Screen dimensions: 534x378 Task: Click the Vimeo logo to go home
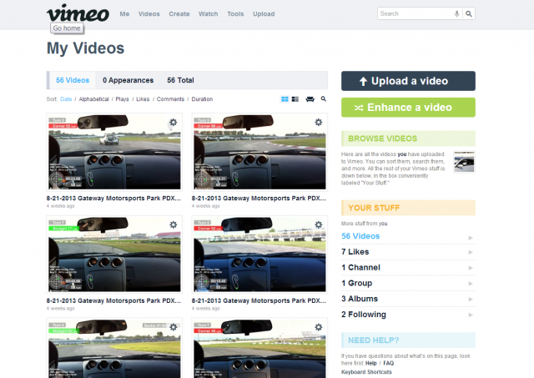point(78,13)
